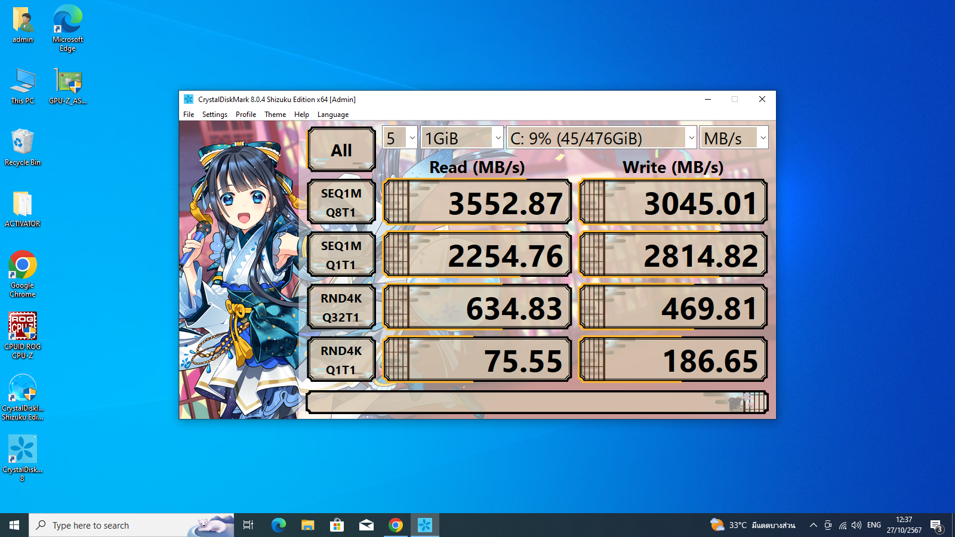Select This PC desktop icon
This screenshot has width=955, height=537.
click(23, 87)
